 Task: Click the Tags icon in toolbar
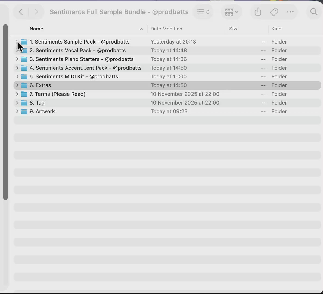(274, 12)
